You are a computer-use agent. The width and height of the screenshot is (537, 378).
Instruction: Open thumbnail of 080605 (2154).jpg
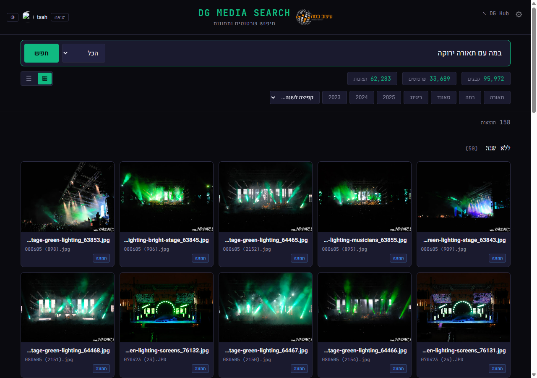[x=365, y=307]
